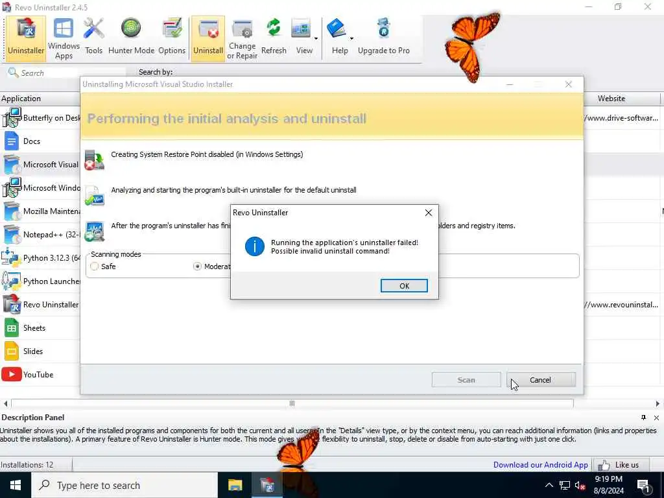Click Revo Uninstaller taskbar icon
Image resolution: width=664 pixels, height=498 pixels.
point(267,485)
